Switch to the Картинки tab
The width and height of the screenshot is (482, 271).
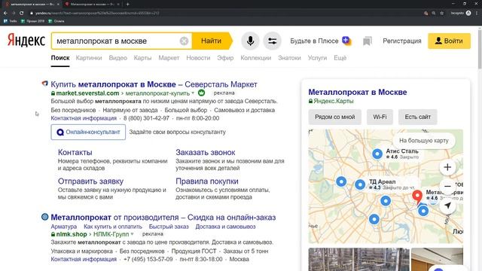pos(89,58)
